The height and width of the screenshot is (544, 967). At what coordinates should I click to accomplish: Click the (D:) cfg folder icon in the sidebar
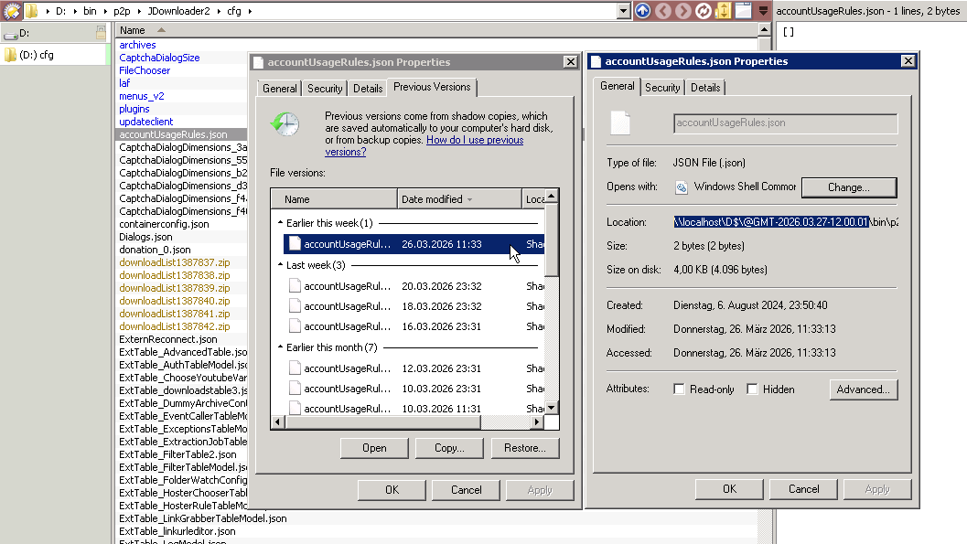(x=10, y=55)
